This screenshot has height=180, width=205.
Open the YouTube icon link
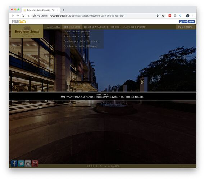[35, 163]
